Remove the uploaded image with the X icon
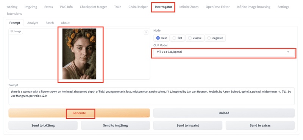 click(146, 32)
